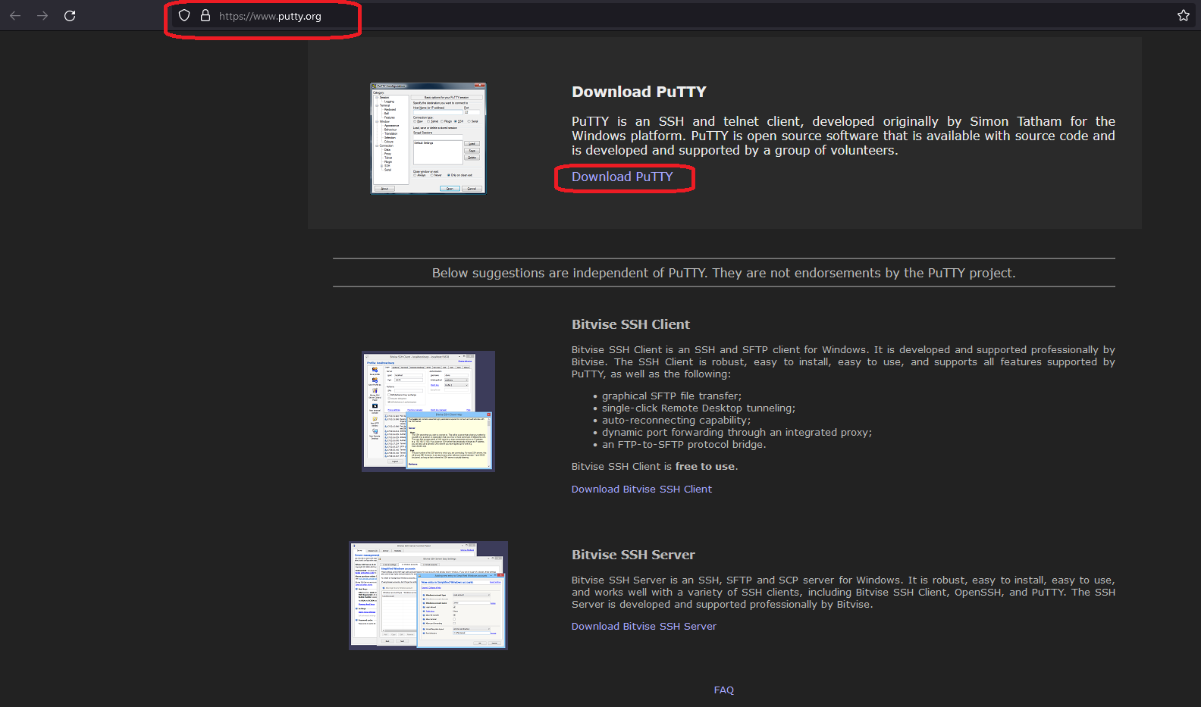Click the browser back arrow
This screenshot has height=707, width=1201.
pyautogui.click(x=15, y=16)
